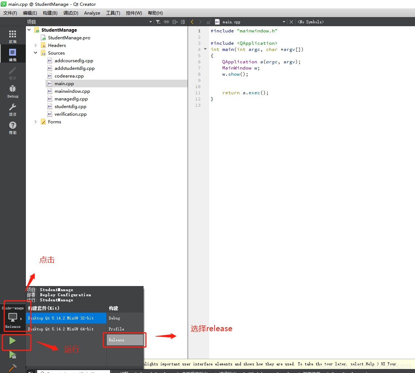The height and width of the screenshot is (373, 415).
Task: Start debugging with play-bug icon
Action: pos(13,355)
